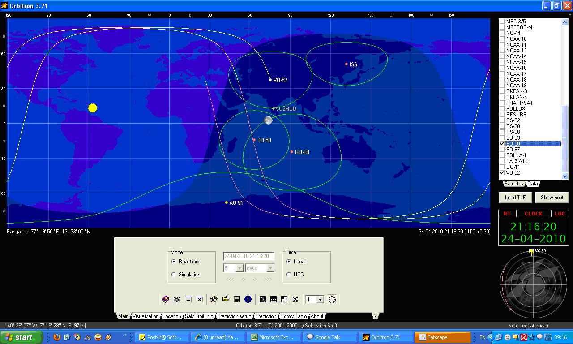Open the Rotor/Radio tab

[293, 316]
